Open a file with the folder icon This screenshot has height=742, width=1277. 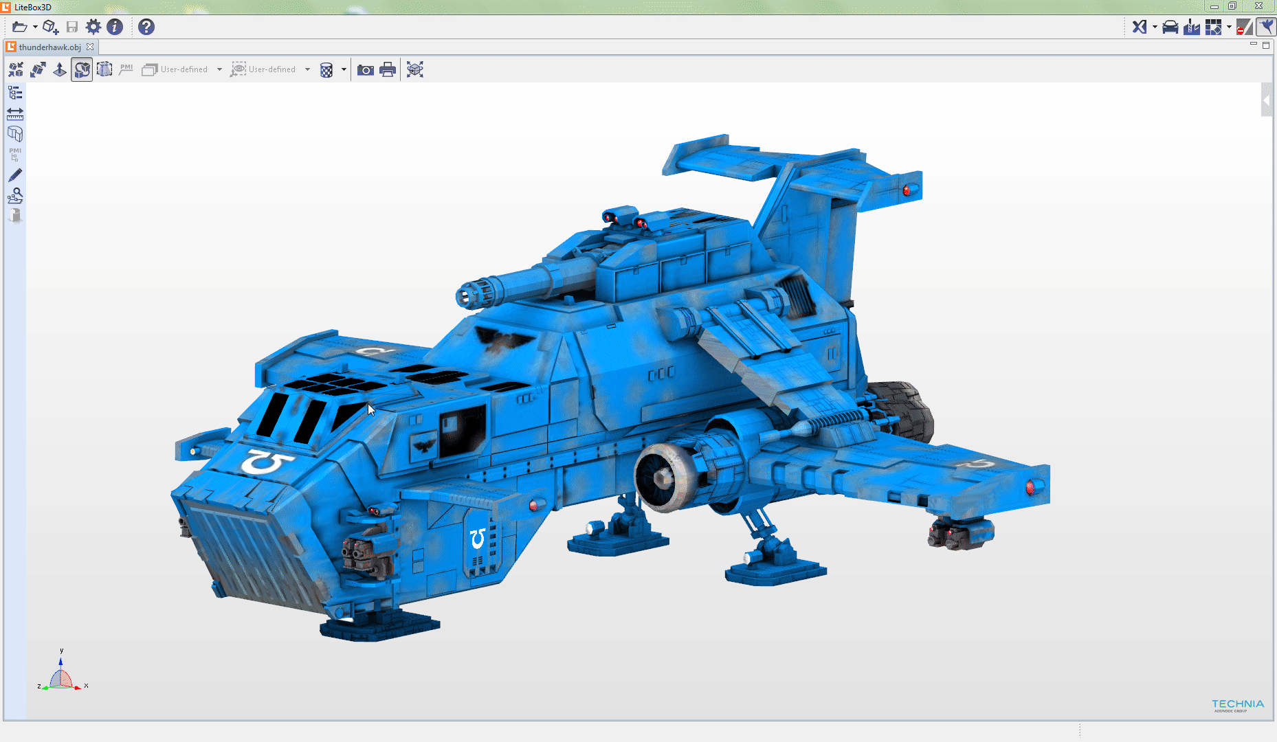19,27
